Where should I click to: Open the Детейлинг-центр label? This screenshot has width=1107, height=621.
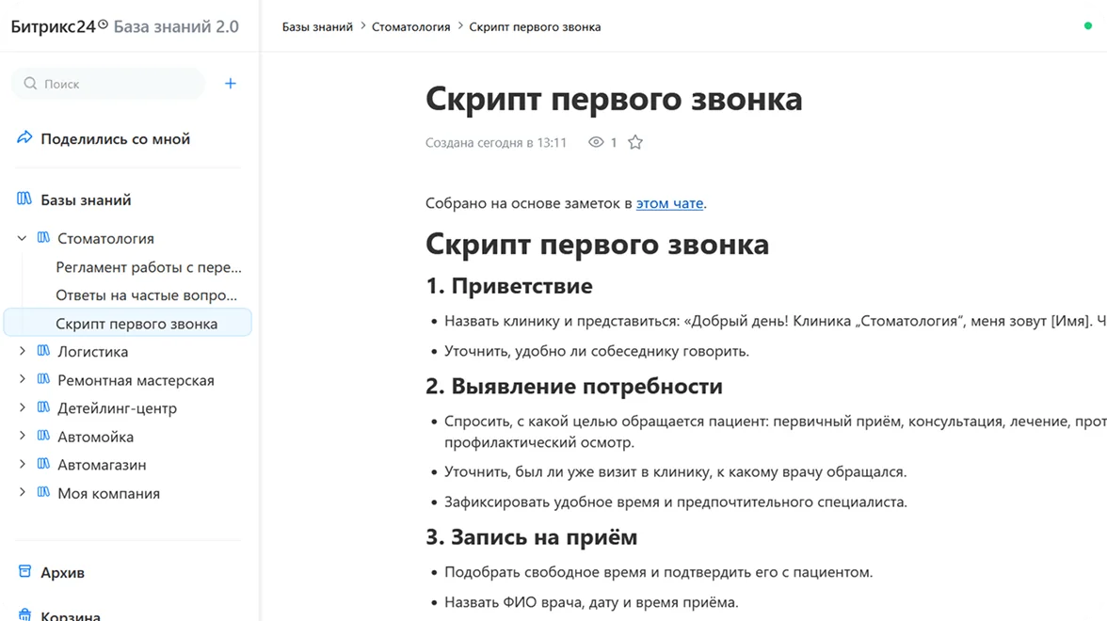click(x=117, y=408)
